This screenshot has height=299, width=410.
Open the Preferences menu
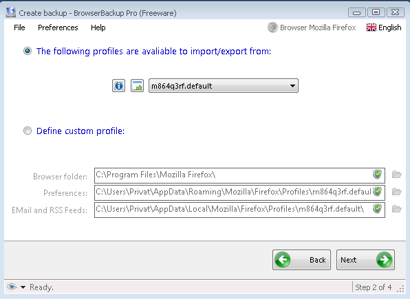click(x=58, y=27)
